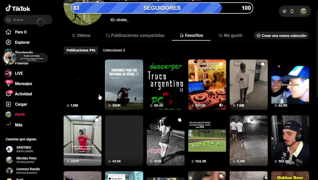This screenshot has width=318, height=180.
Task: Click the plus icon beside Cargar
Action: pos(8,104)
